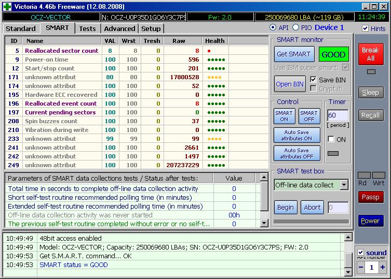Image resolution: width=391 pixels, height=279 pixels.
Task: Click scroll up arrow in log panel
Action: click(x=348, y=237)
